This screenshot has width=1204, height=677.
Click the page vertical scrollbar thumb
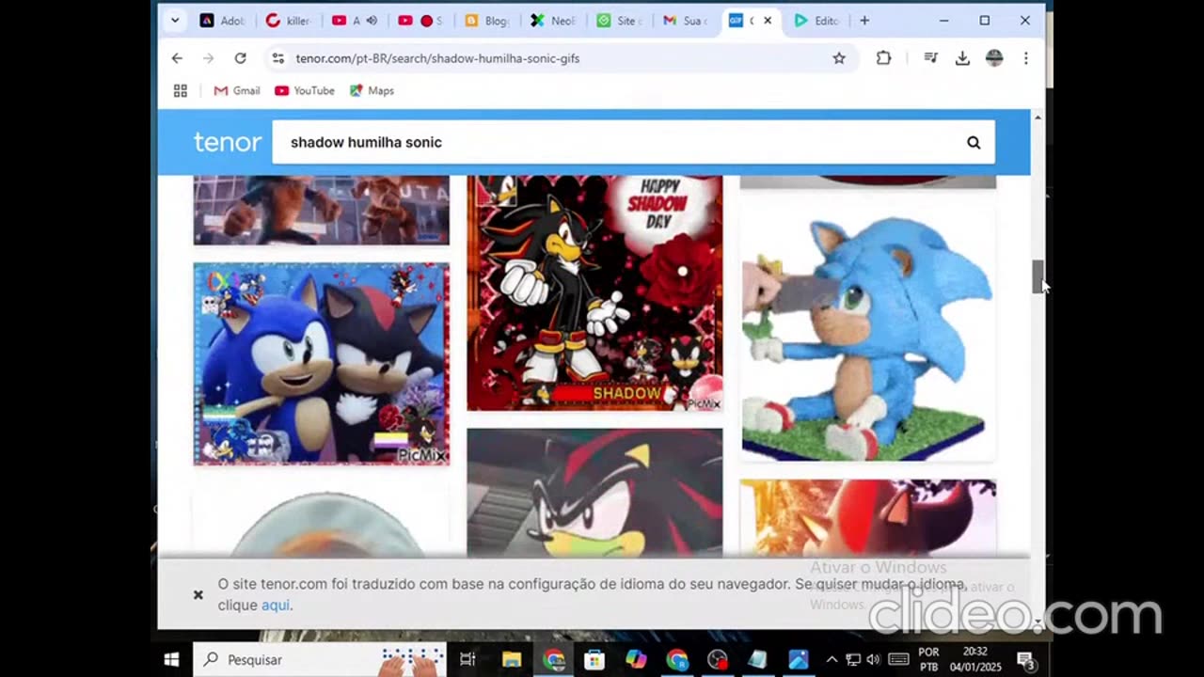tap(1038, 276)
